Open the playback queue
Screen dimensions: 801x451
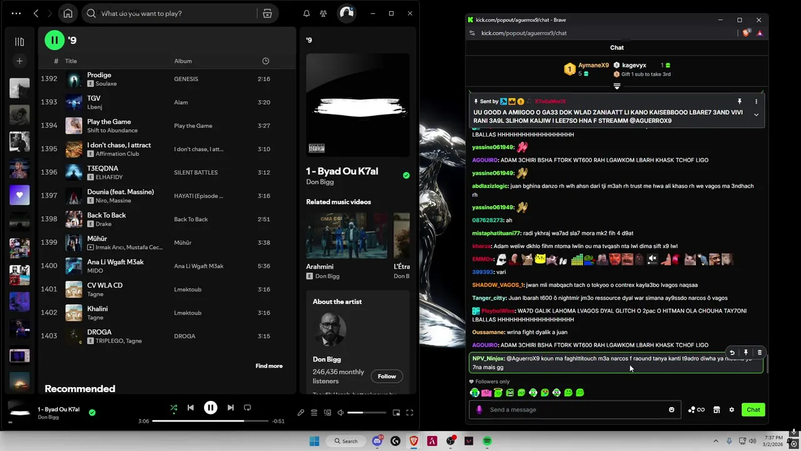tap(314, 413)
